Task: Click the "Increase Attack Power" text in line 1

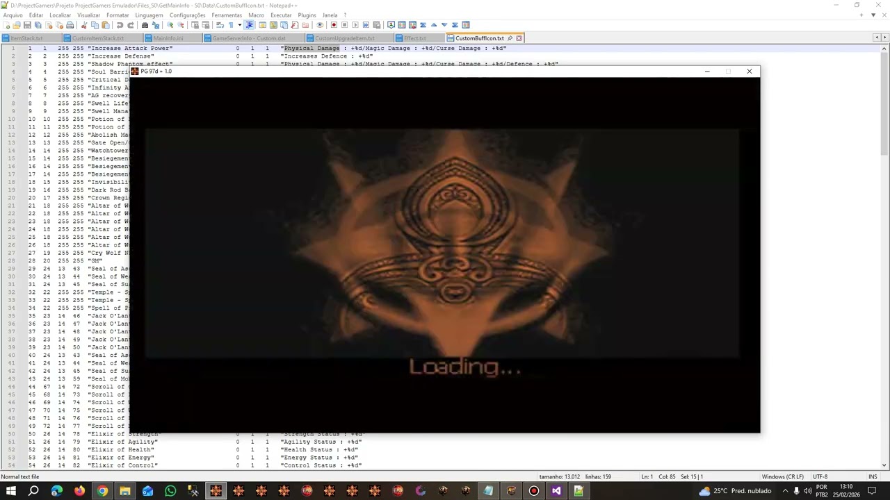Action: (x=130, y=49)
